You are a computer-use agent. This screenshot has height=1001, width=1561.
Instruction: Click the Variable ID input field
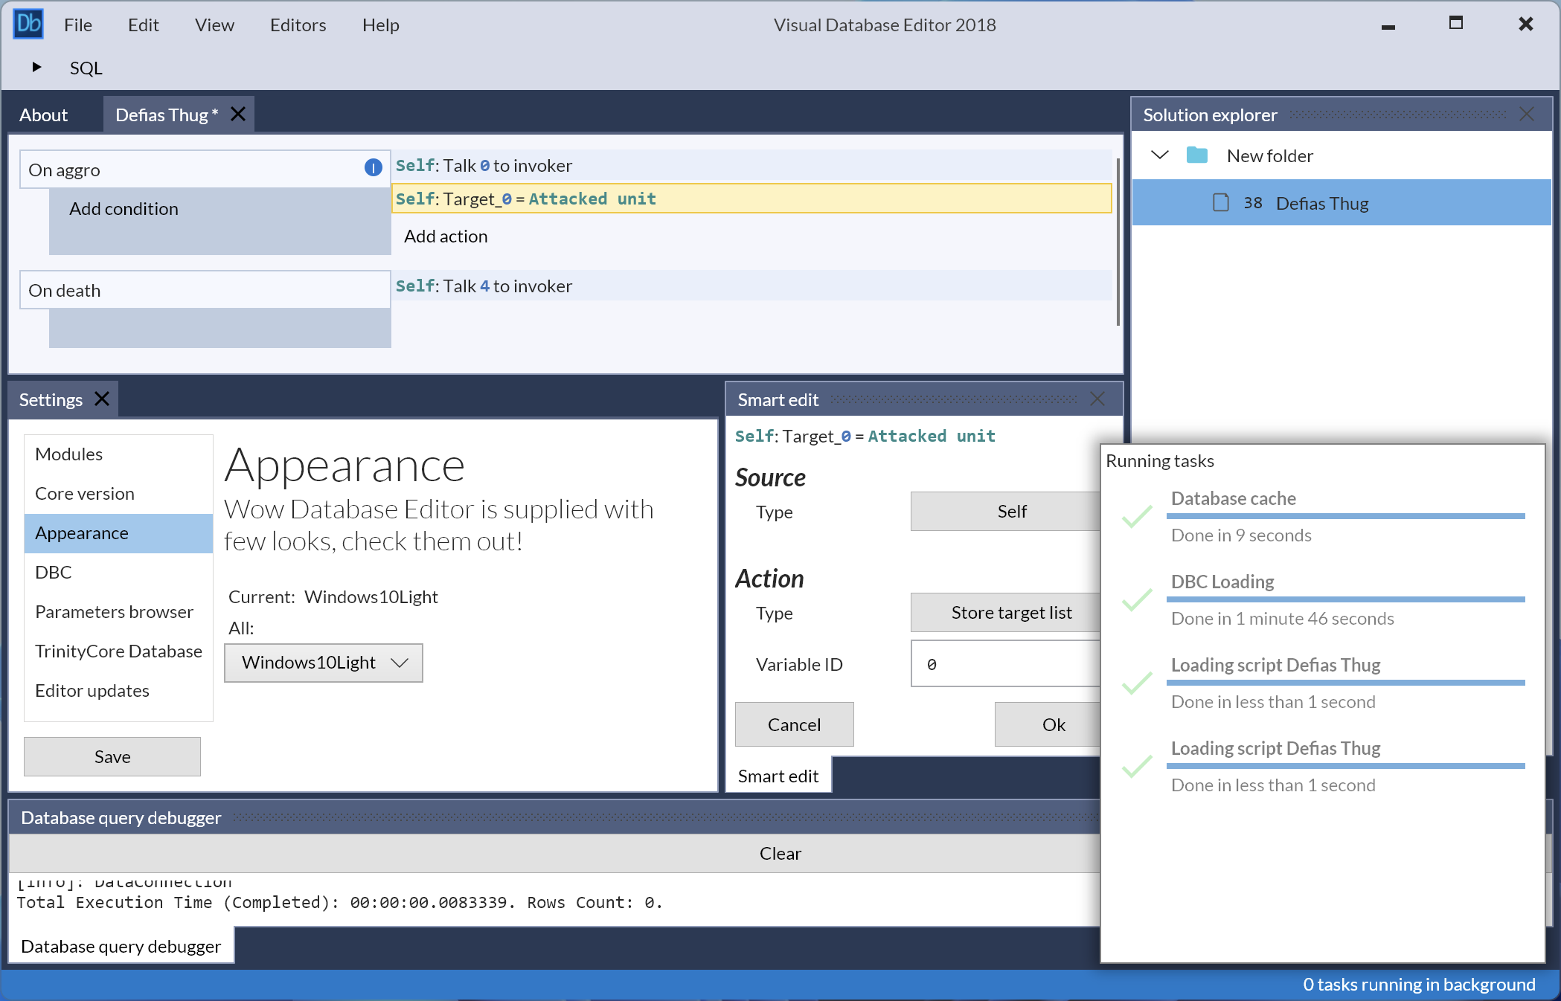pyautogui.click(x=1004, y=663)
